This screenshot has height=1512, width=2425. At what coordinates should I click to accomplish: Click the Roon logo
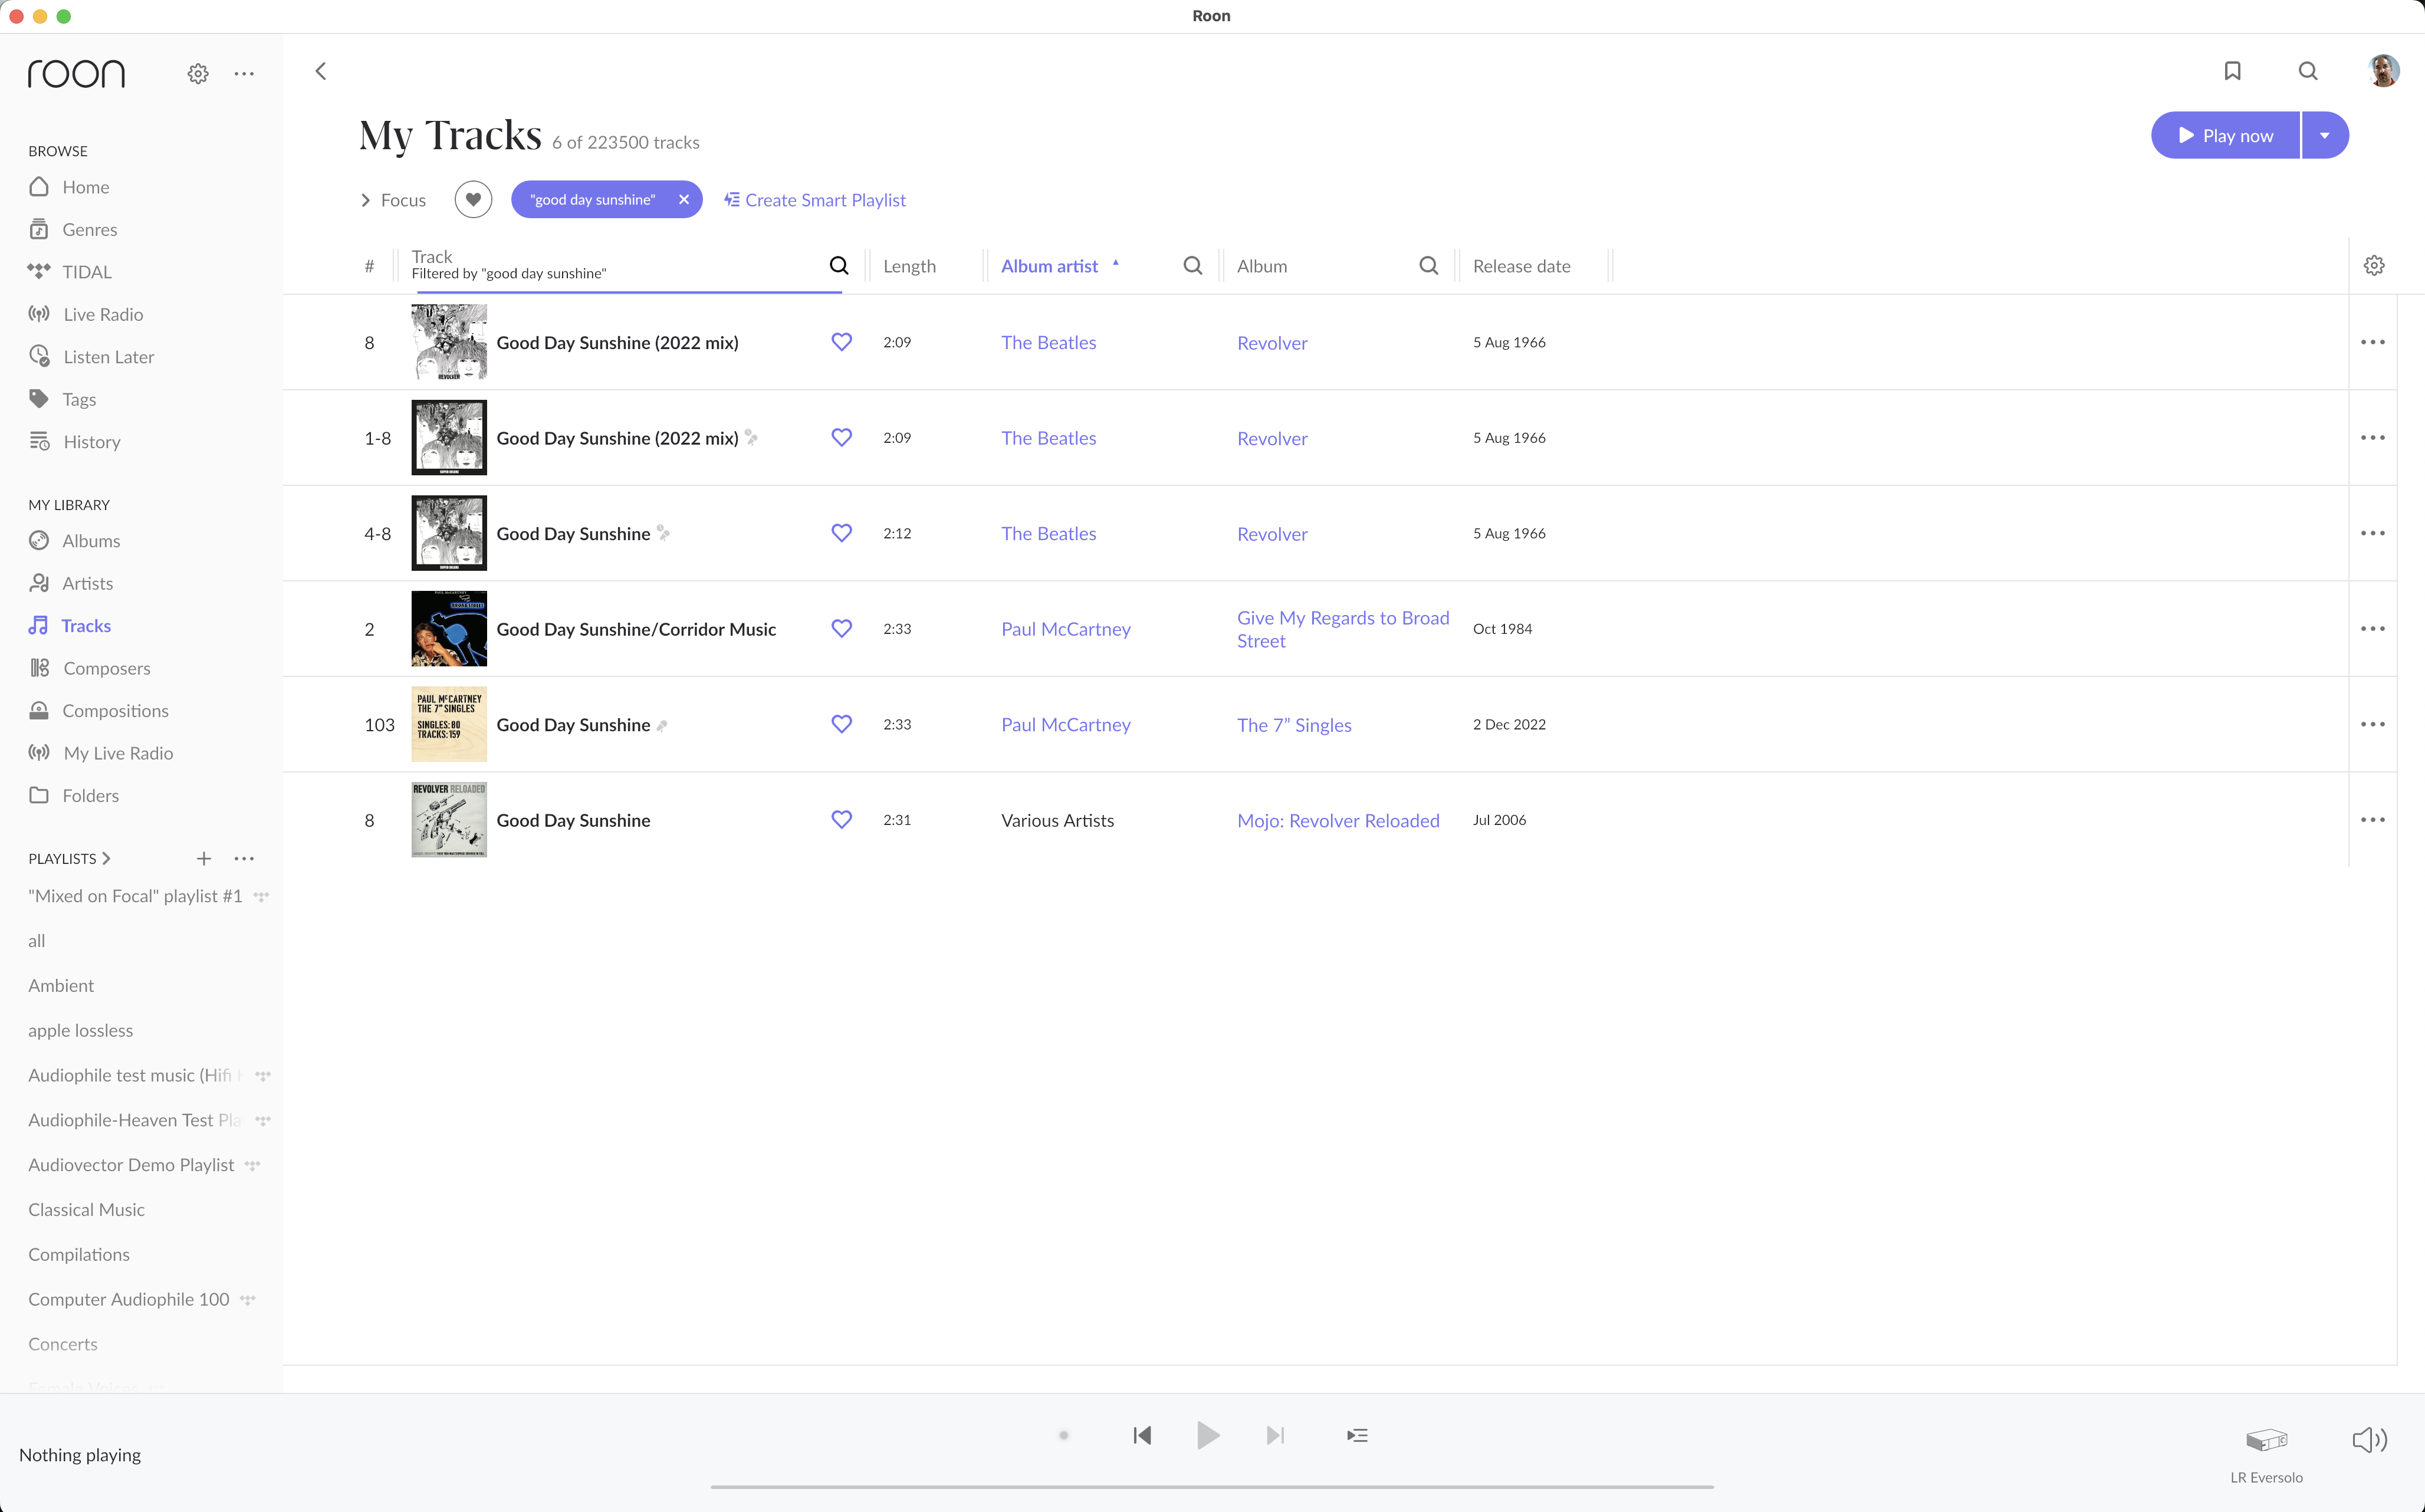click(76, 73)
